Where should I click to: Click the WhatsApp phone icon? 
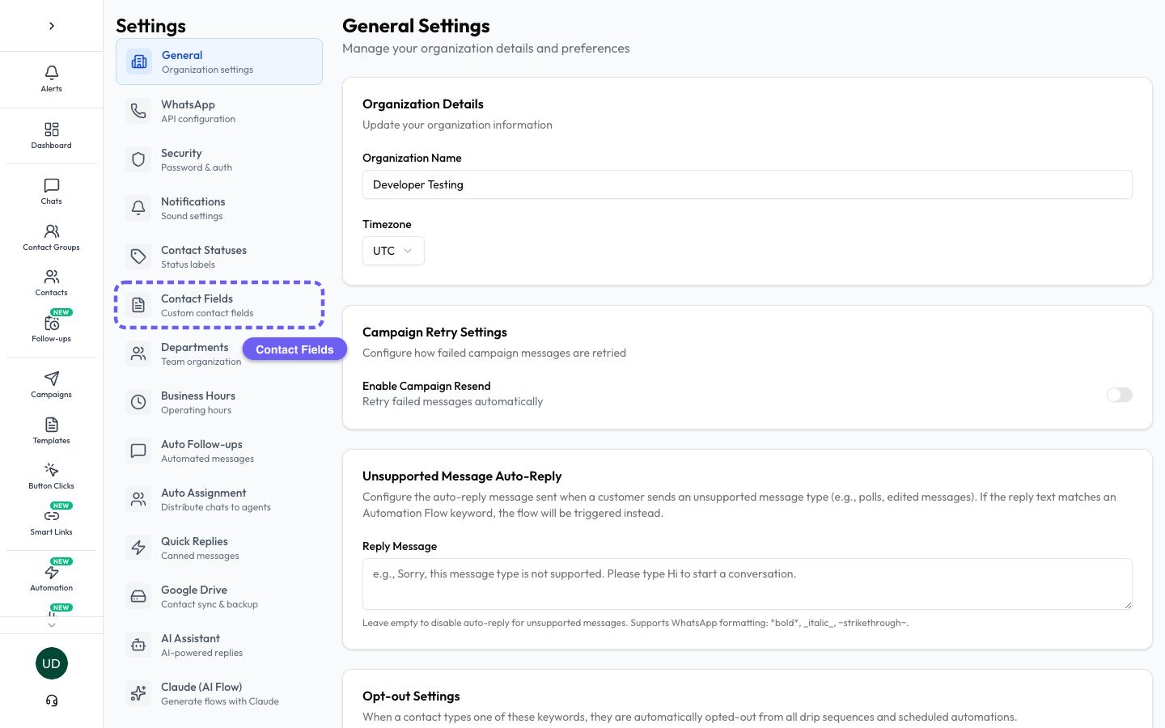[x=138, y=111]
